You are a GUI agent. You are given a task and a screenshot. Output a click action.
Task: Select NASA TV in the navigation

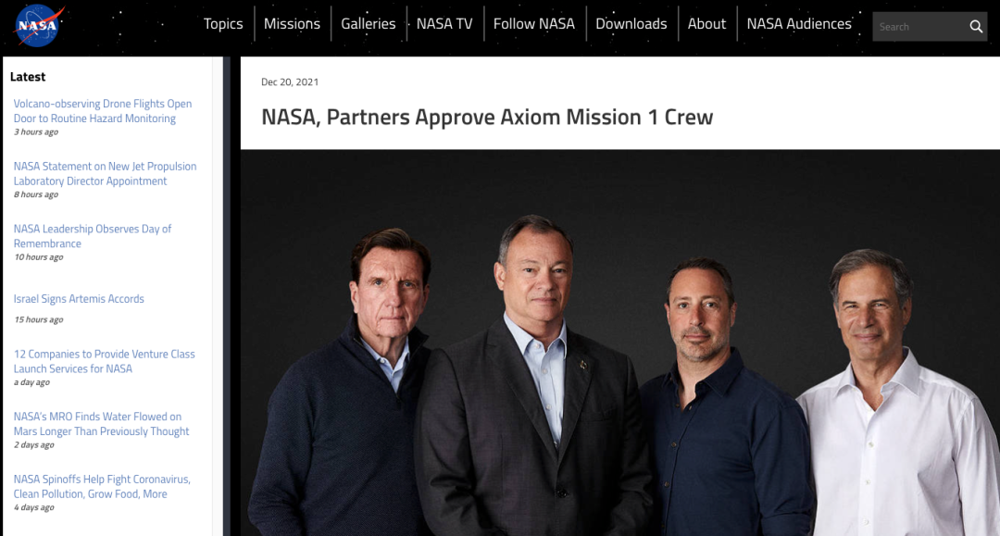point(444,23)
